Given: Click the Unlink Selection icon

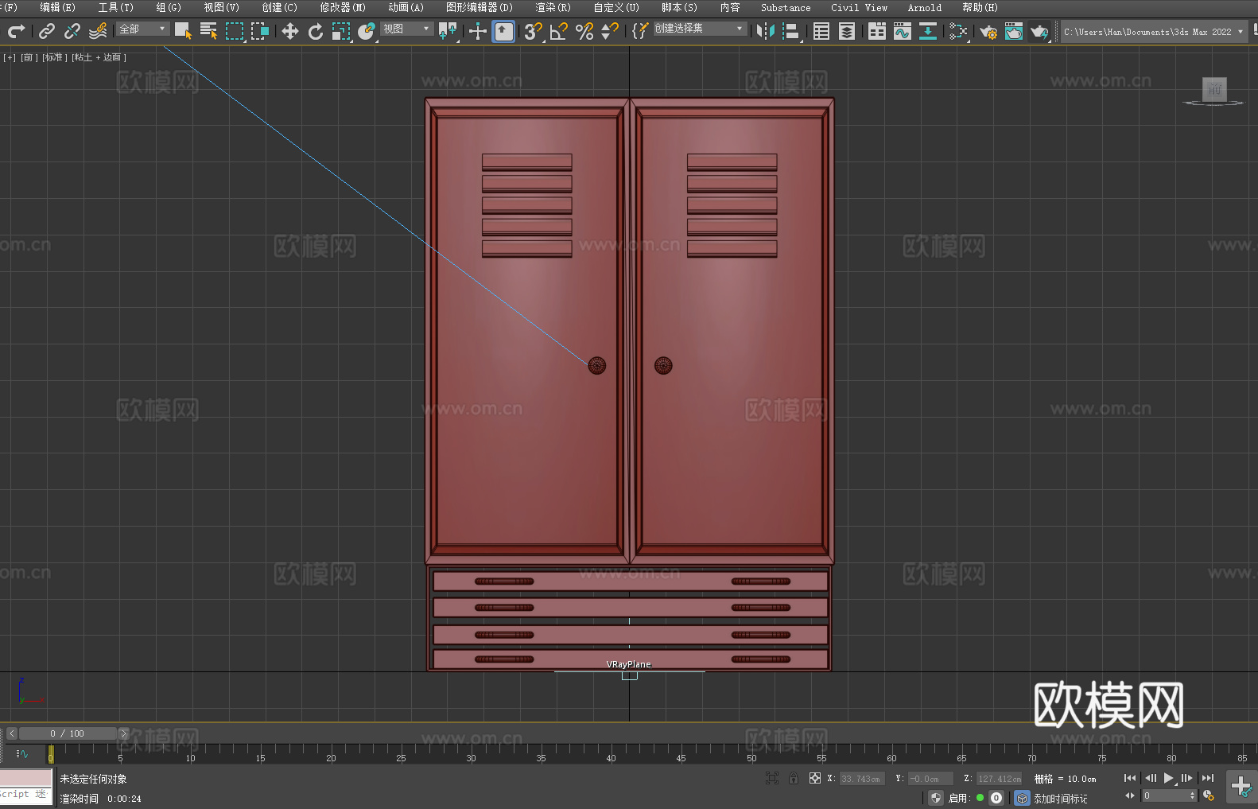Looking at the screenshot, I should pyautogui.click(x=72, y=31).
